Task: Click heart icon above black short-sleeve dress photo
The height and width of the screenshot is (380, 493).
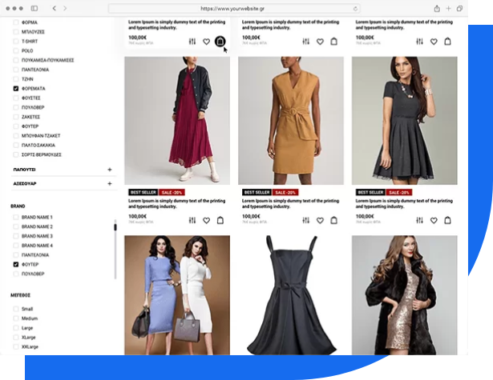Action: 434,42
